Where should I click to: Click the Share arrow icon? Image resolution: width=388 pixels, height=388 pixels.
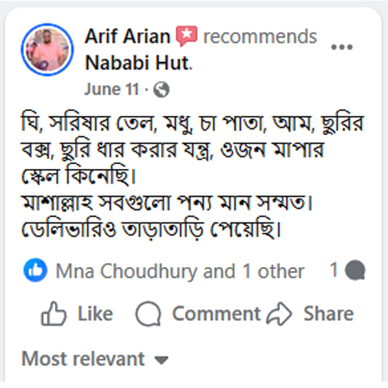280,314
